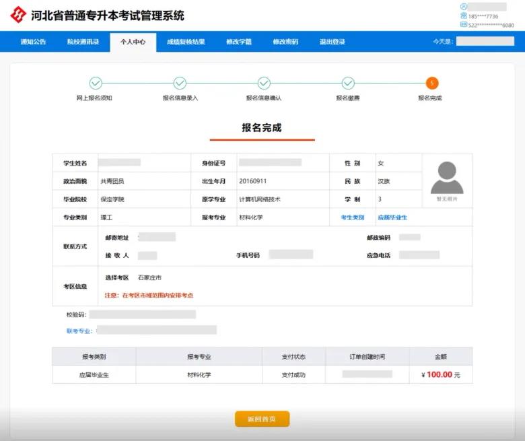The image size is (525, 441).
Task: Select the 个人中心 tab
Action: 133,42
